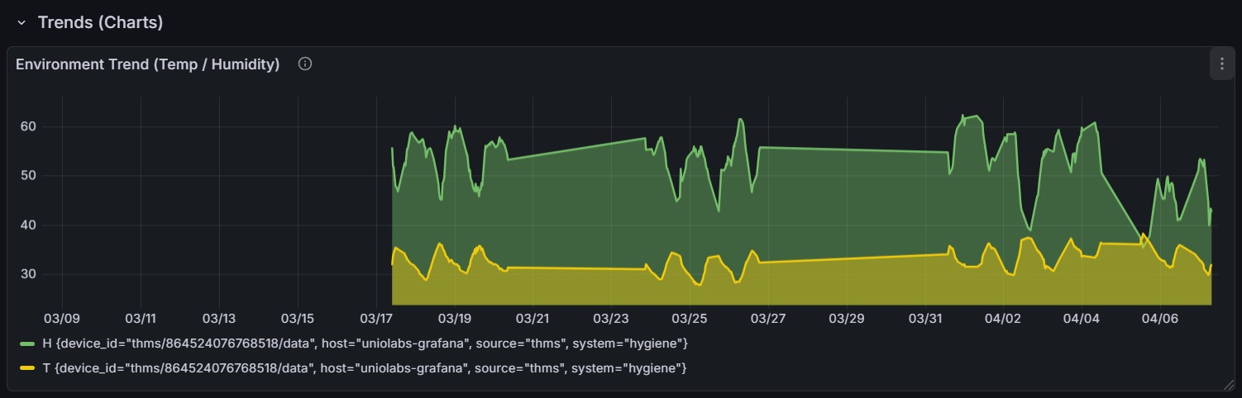1242x398 pixels.
Task: Click the 40 y-axis value label
Action: click(x=29, y=225)
